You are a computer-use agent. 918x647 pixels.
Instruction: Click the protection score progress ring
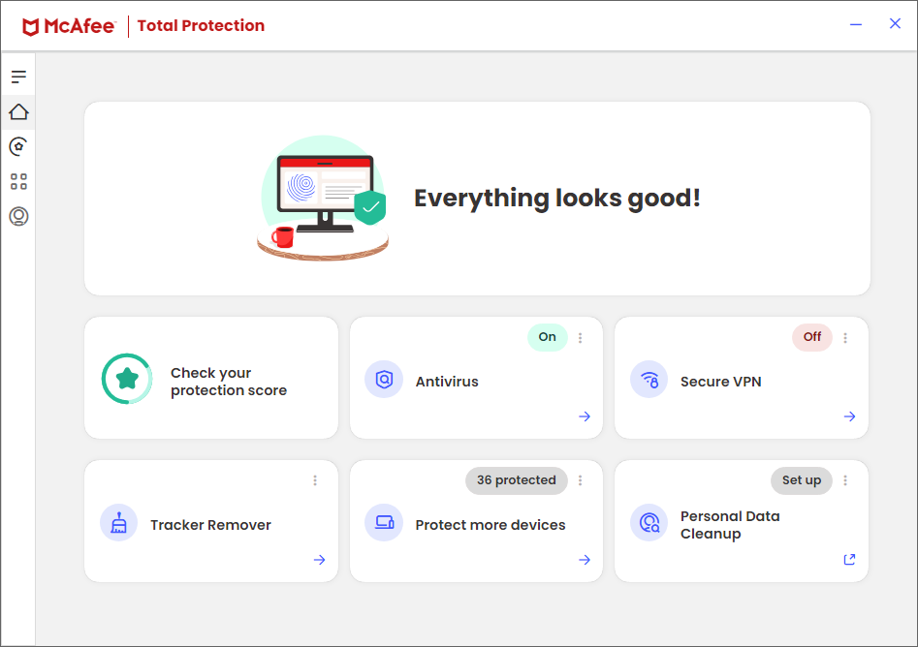click(x=127, y=379)
